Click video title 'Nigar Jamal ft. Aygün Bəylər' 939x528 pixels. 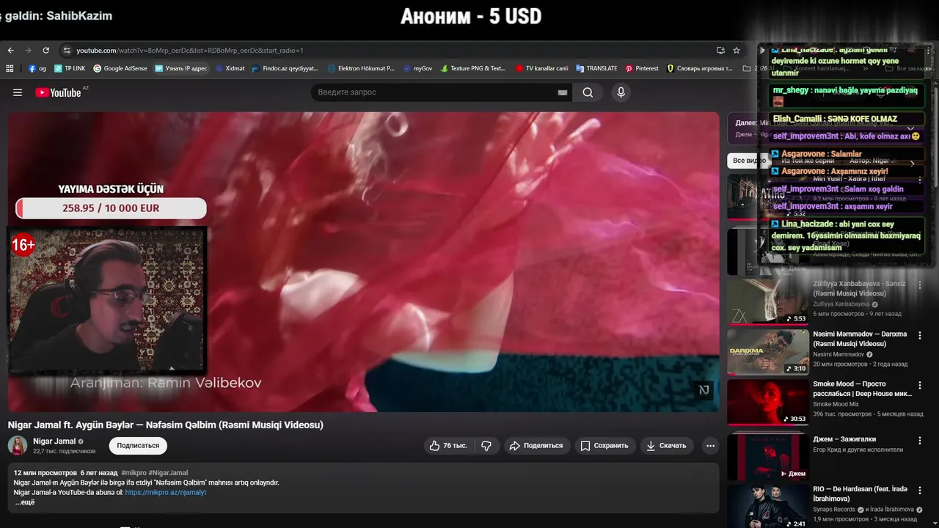pos(166,425)
